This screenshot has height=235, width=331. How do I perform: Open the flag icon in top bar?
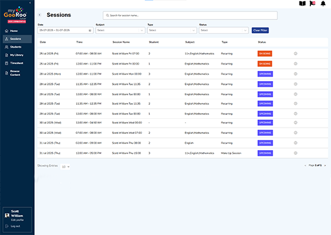[312, 3]
